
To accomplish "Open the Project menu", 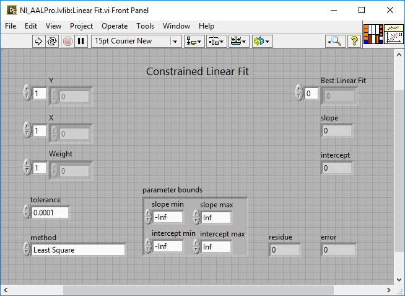I will coord(81,26).
